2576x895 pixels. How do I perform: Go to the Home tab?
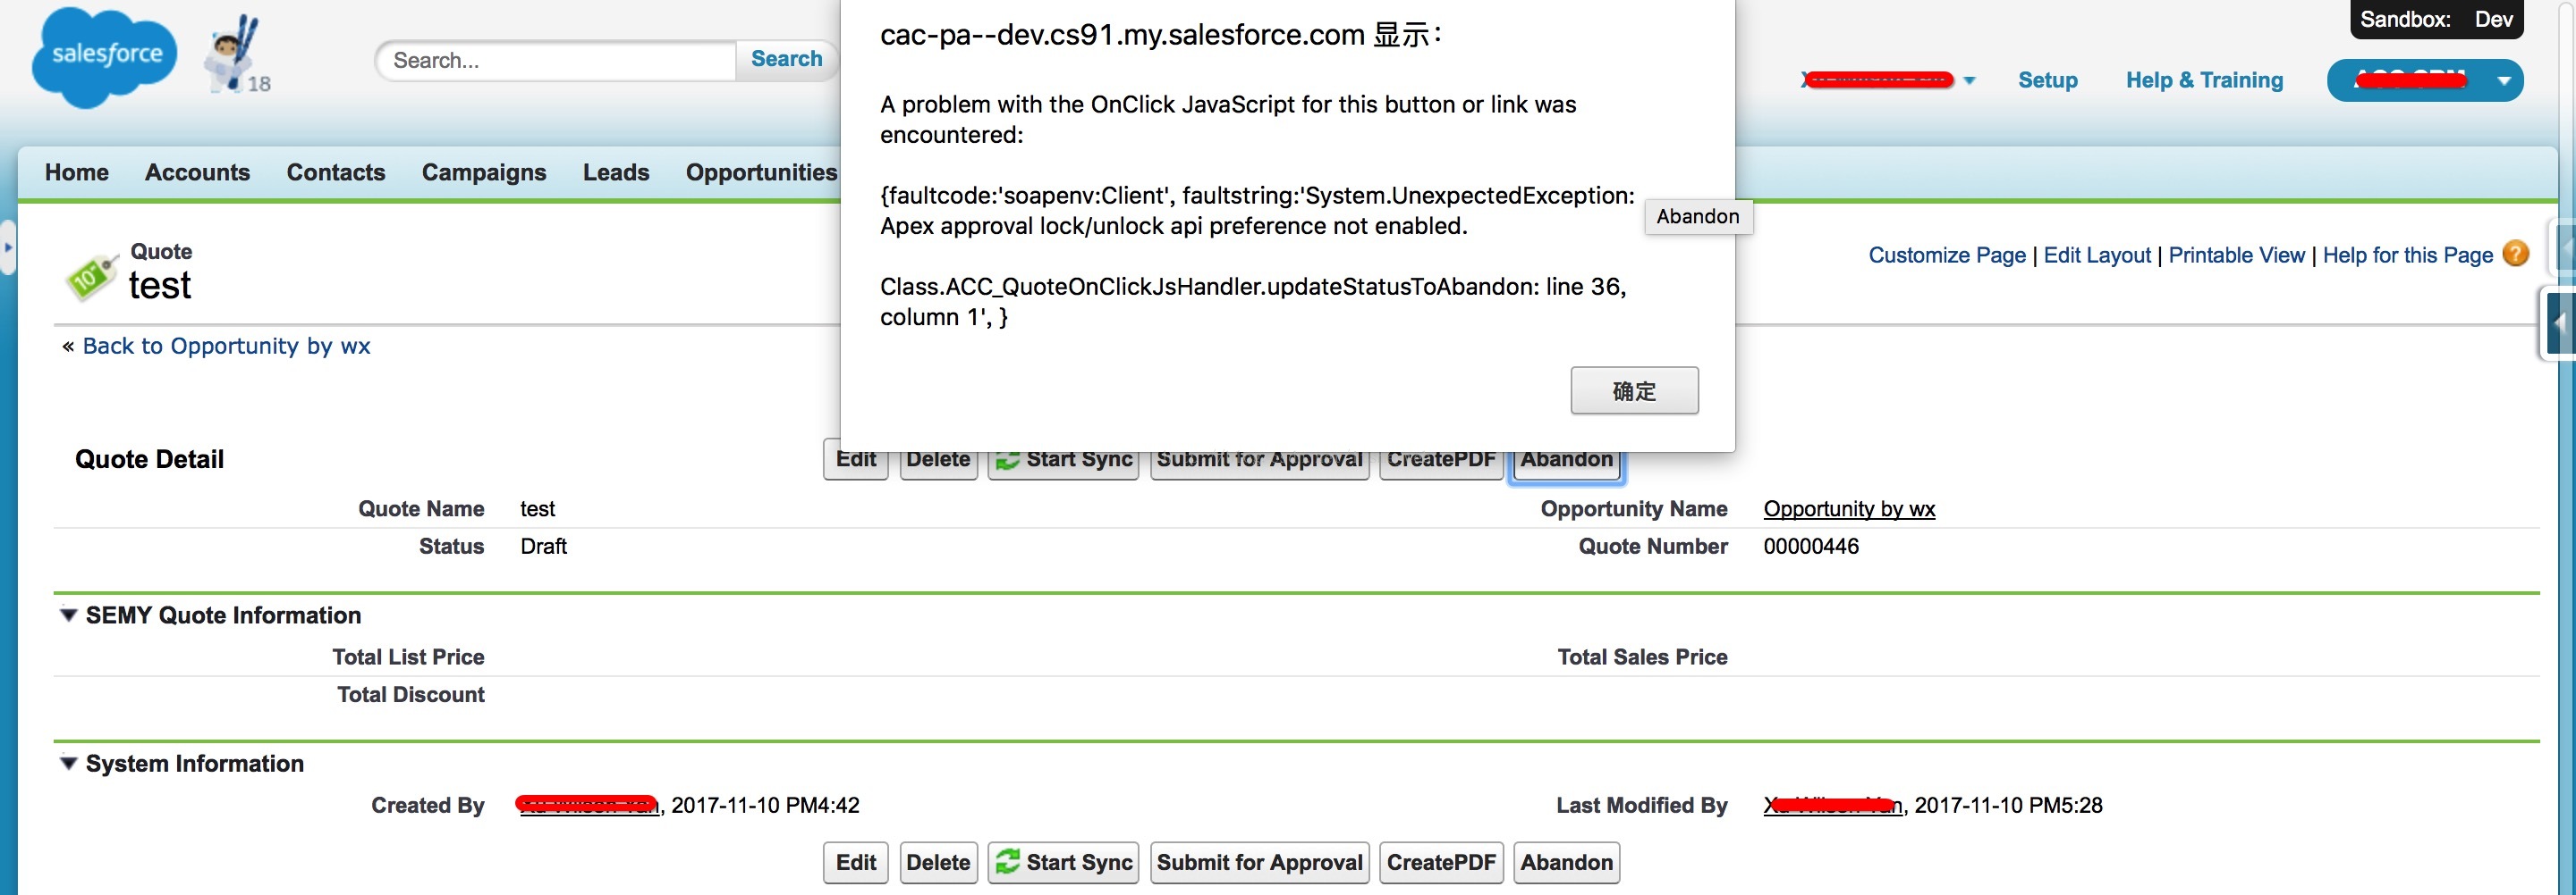[x=77, y=171]
